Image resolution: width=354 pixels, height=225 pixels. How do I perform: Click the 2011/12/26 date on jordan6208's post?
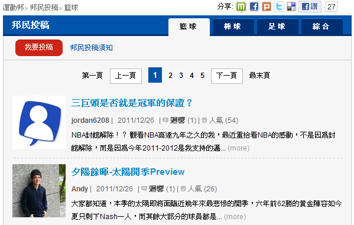point(136,120)
